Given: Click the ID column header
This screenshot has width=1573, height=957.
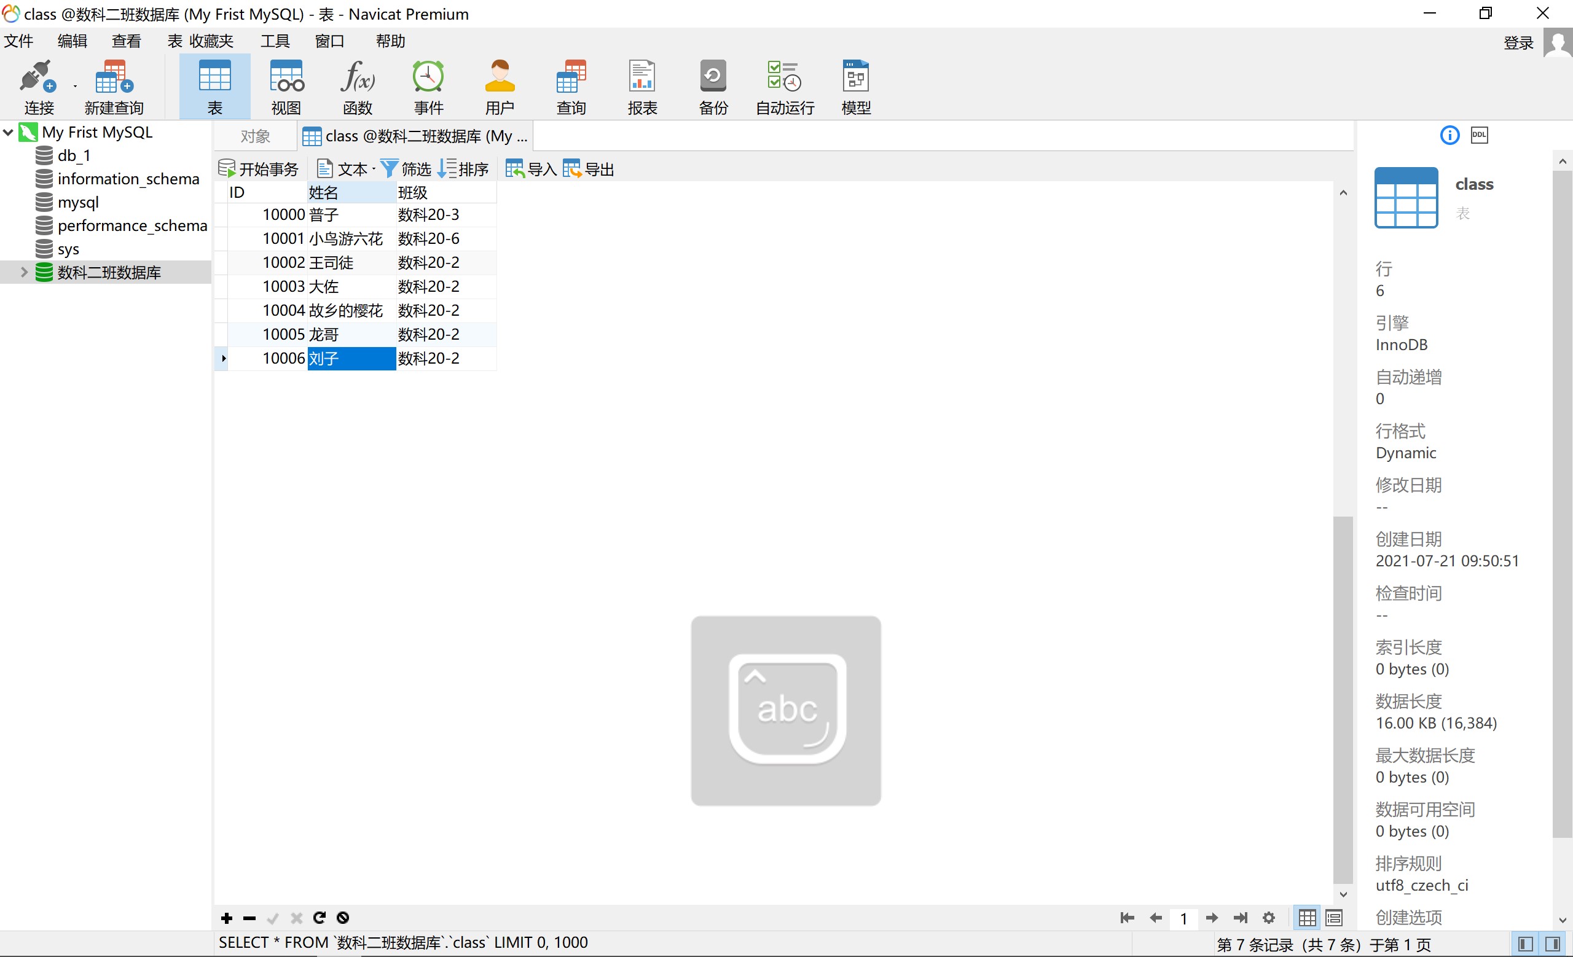Looking at the screenshot, I should click(x=267, y=192).
